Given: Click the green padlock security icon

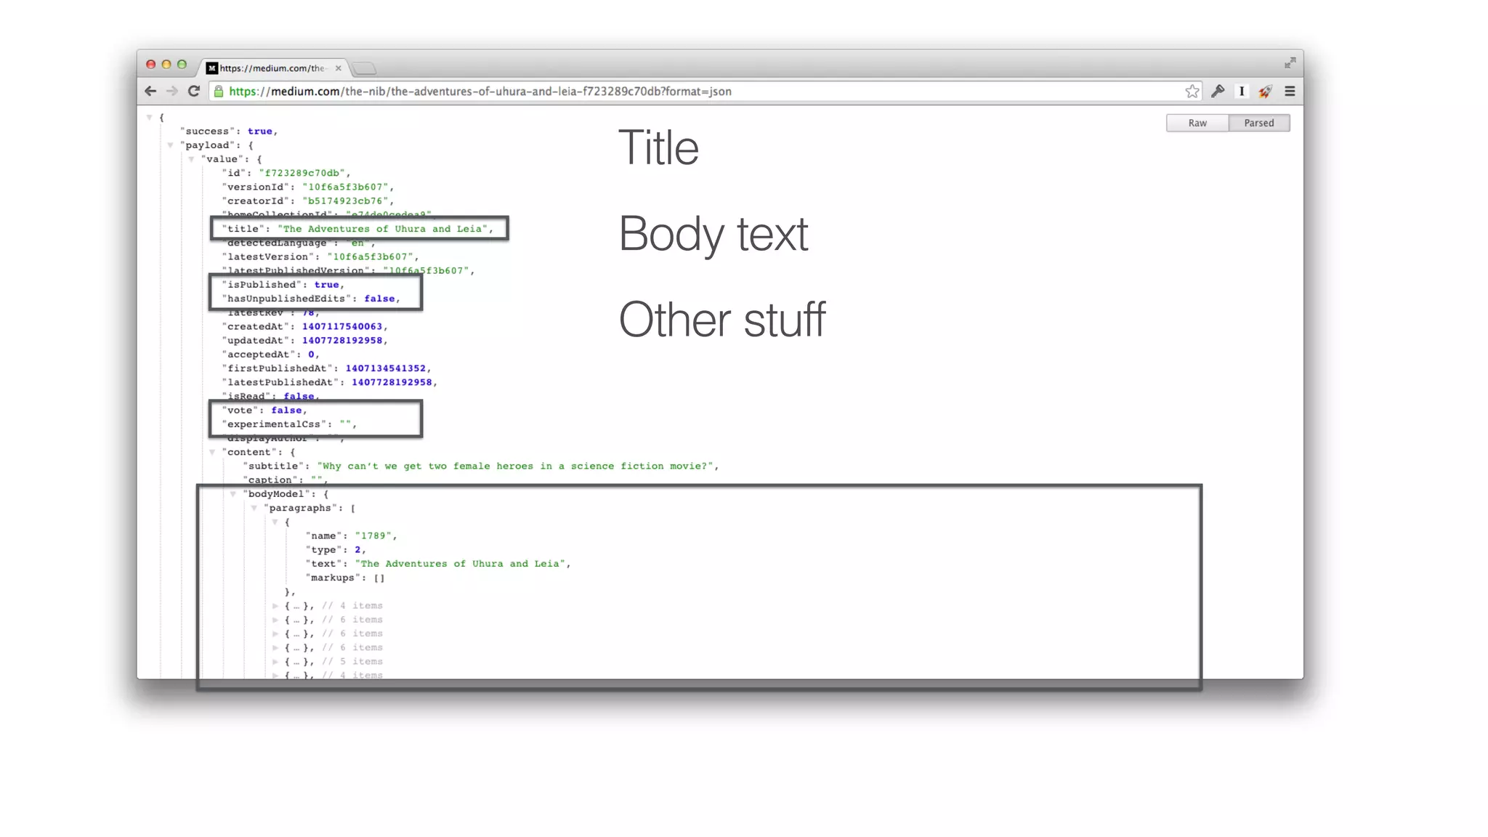Looking at the screenshot, I should (218, 91).
